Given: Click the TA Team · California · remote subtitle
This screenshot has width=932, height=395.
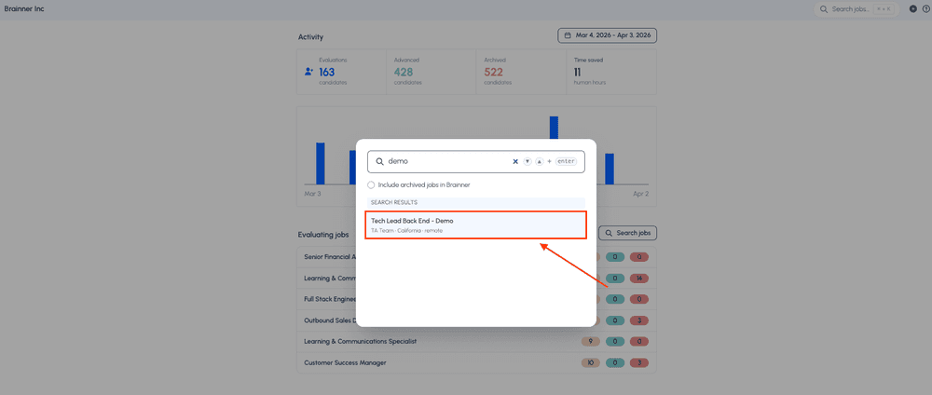Looking at the screenshot, I should click(x=406, y=230).
